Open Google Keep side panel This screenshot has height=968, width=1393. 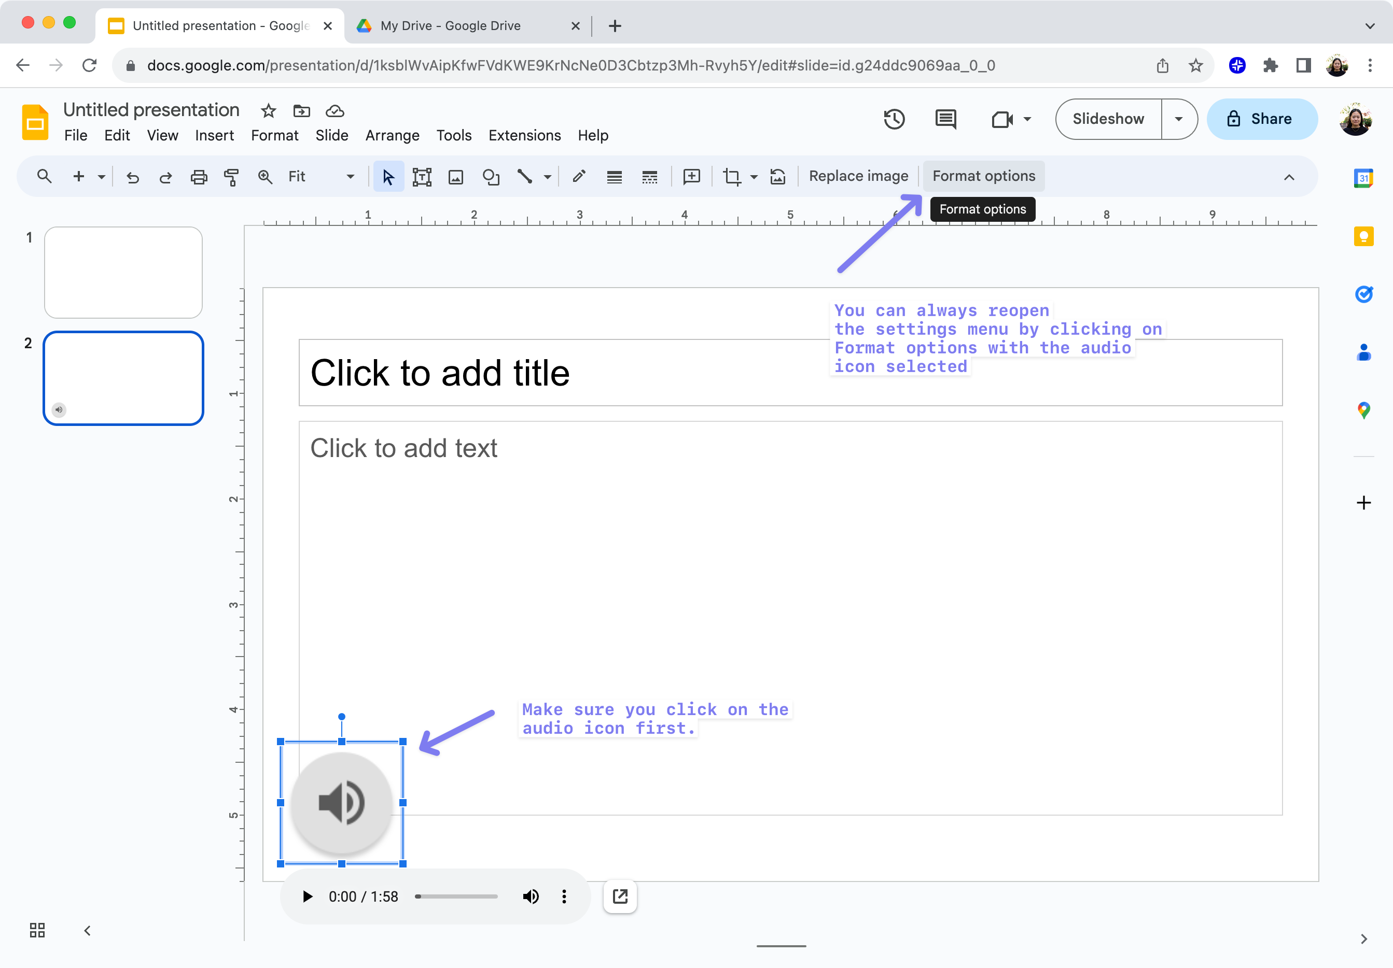click(1363, 236)
